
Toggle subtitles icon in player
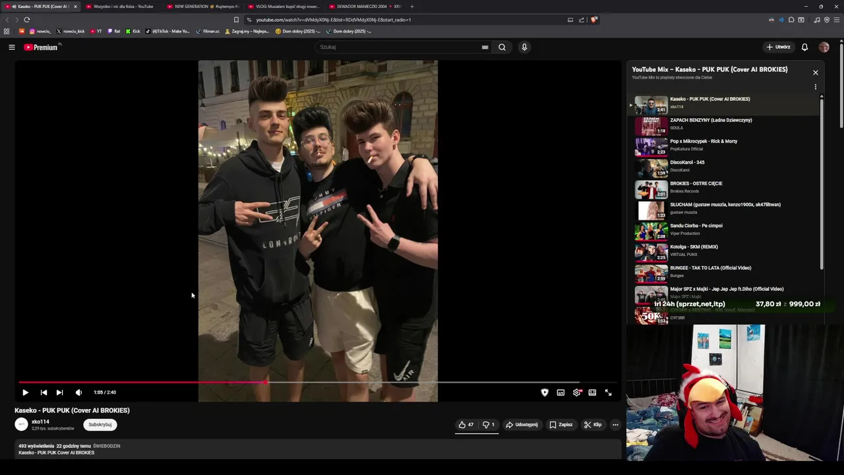pos(560,393)
